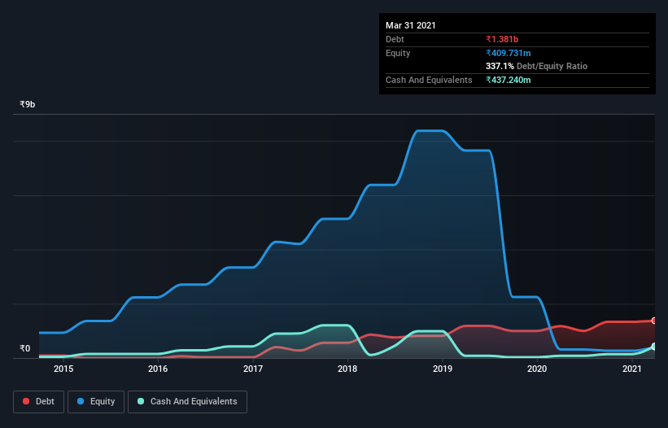Click the ₹1.381b debt value in tooltip

502,39
